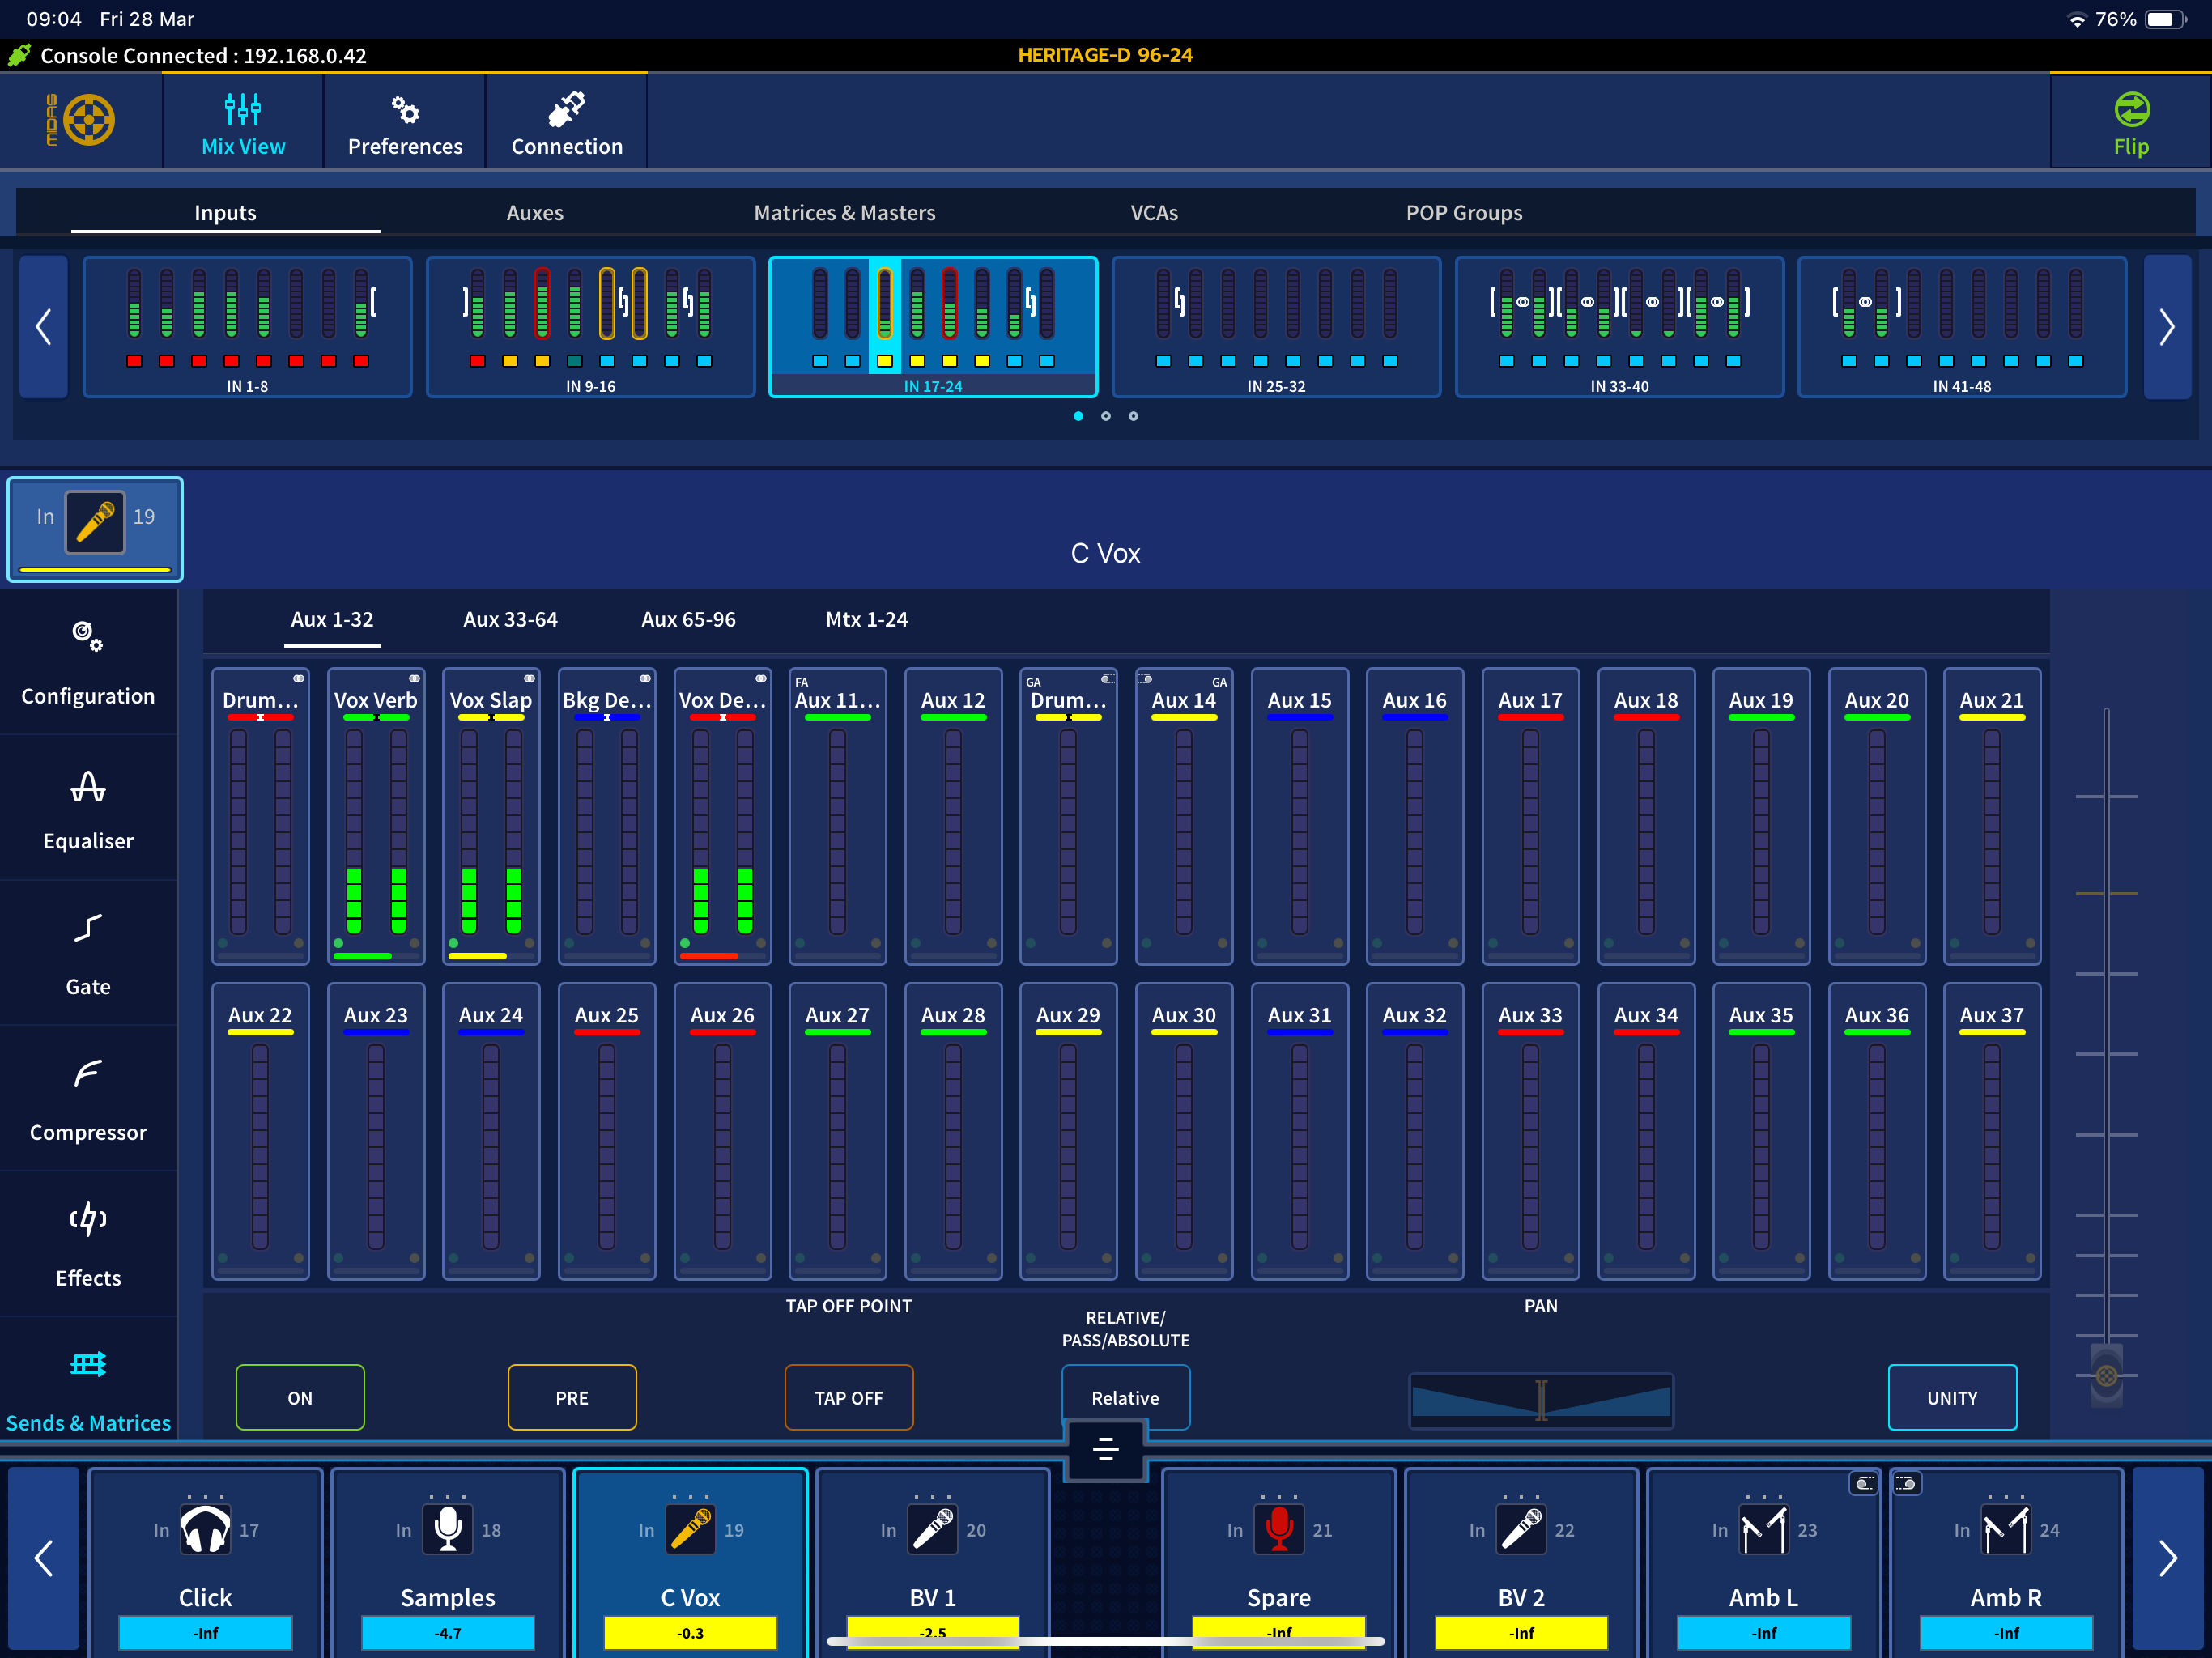The height and width of the screenshot is (1658, 2212).
Task: Switch to Auxes tab
Action: click(535, 213)
